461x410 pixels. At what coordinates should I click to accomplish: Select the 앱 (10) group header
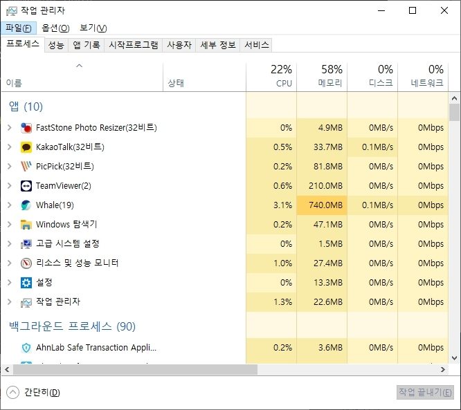(x=26, y=106)
